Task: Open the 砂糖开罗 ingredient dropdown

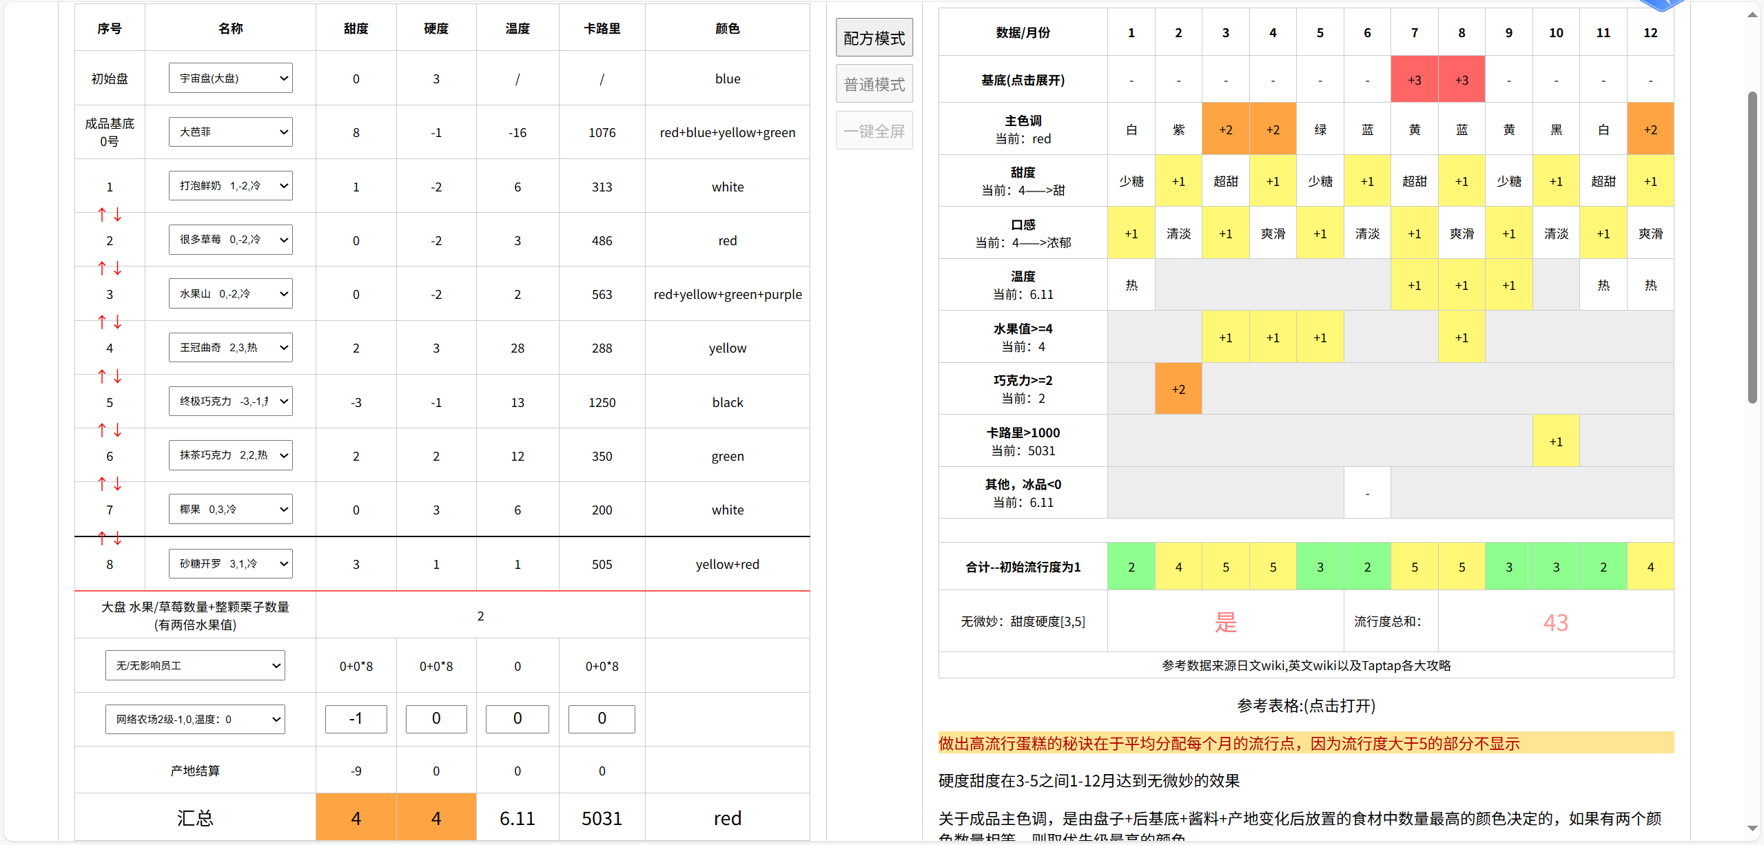Action: [x=231, y=563]
